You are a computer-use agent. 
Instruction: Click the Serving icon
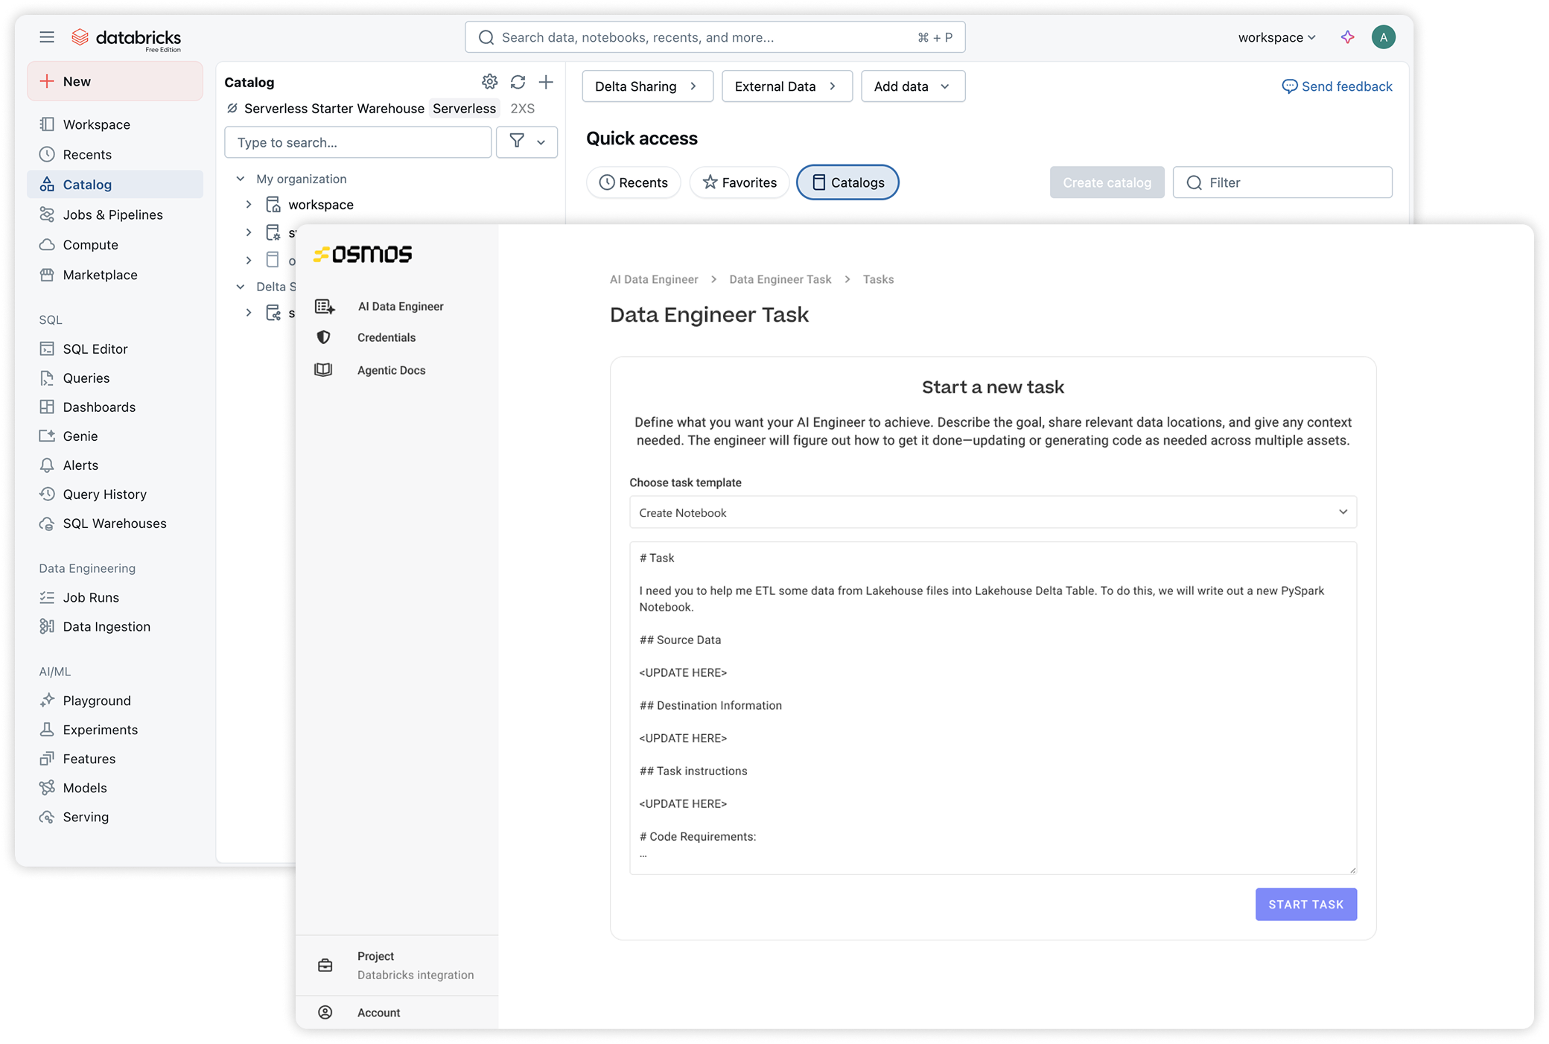(x=47, y=817)
